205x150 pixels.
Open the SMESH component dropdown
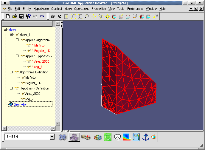click(52, 137)
